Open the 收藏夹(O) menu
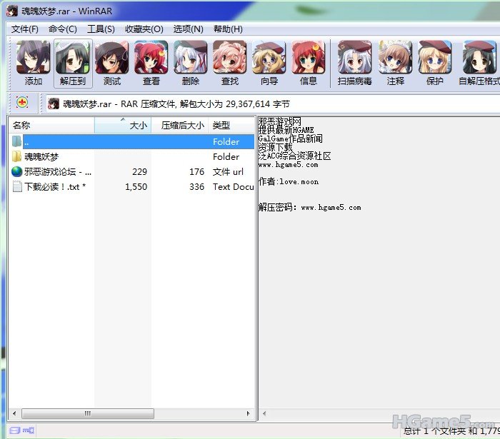The height and width of the screenshot is (439, 500). point(144,29)
